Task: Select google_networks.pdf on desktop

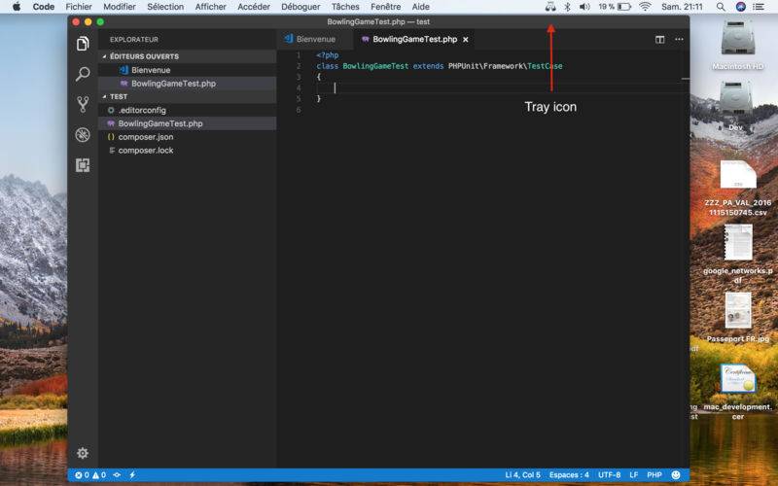Action: pyautogui.click(x=738, y=255)
